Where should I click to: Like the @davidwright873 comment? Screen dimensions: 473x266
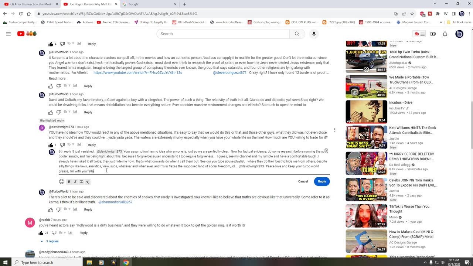[51, 145]
